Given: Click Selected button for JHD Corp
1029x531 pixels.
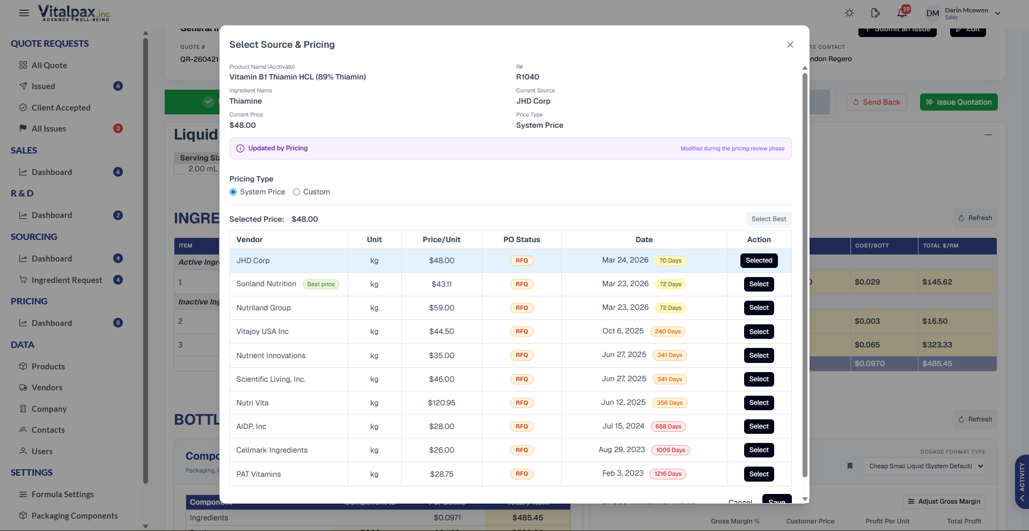Looking at the screenshot, I should (759, 260).
